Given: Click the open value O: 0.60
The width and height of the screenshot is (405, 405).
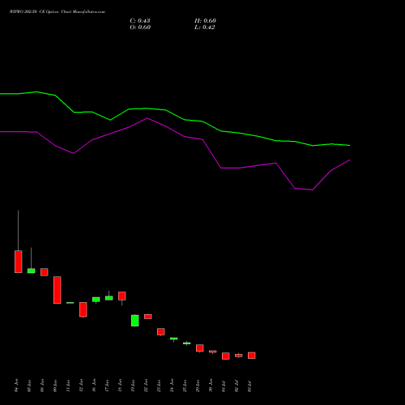Looking at the screenshot, I should pyautogui.click(x=140, y=28).
